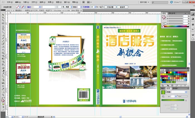Open the second collapsed dock panel icon
Screen dimensions: 195x118
[193, 19]
